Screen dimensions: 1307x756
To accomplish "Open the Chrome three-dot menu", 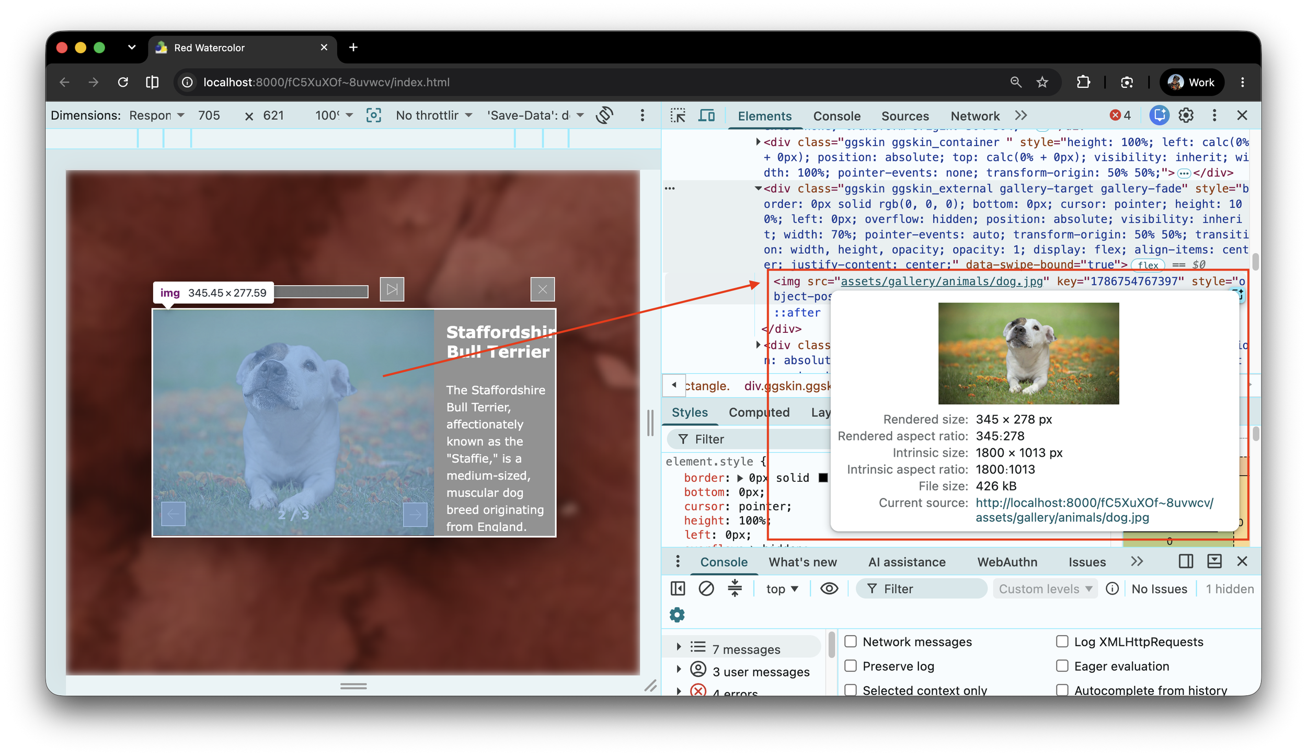I will pyautogui.click(x=1243, y=82).
